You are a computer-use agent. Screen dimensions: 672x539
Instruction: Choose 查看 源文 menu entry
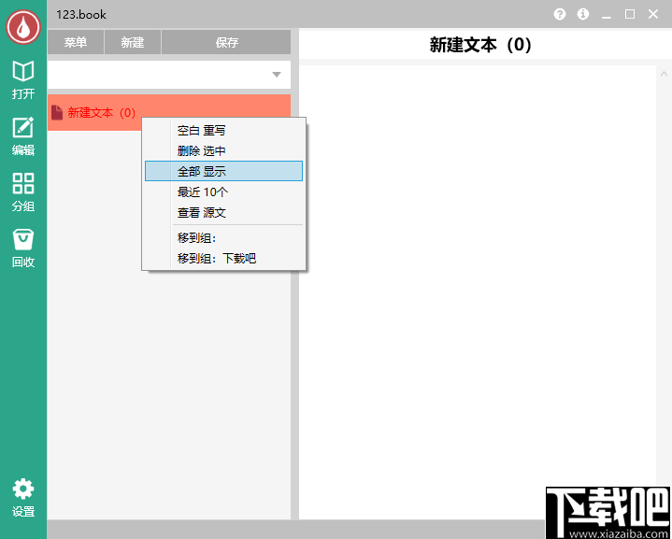click(x=223, y=212)
